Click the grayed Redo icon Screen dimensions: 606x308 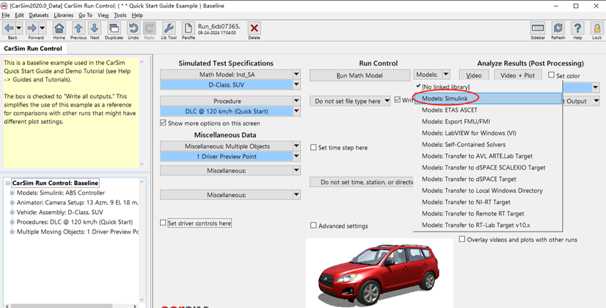tap(149, 28)
